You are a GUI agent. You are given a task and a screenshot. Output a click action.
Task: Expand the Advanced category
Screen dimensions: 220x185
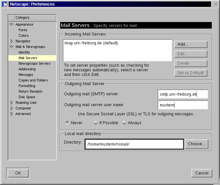12,114
